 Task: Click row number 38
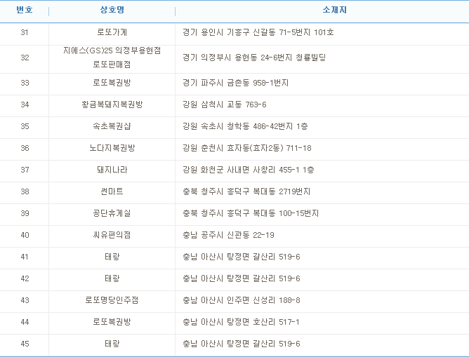pyautogui.click(x=25, y=191)
